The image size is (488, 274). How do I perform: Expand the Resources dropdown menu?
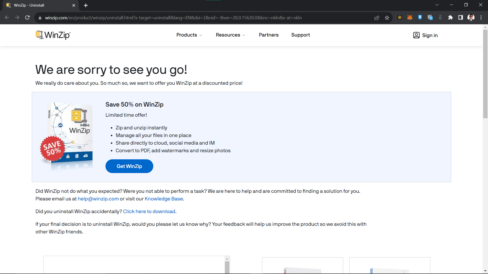[x=230, y=35]
